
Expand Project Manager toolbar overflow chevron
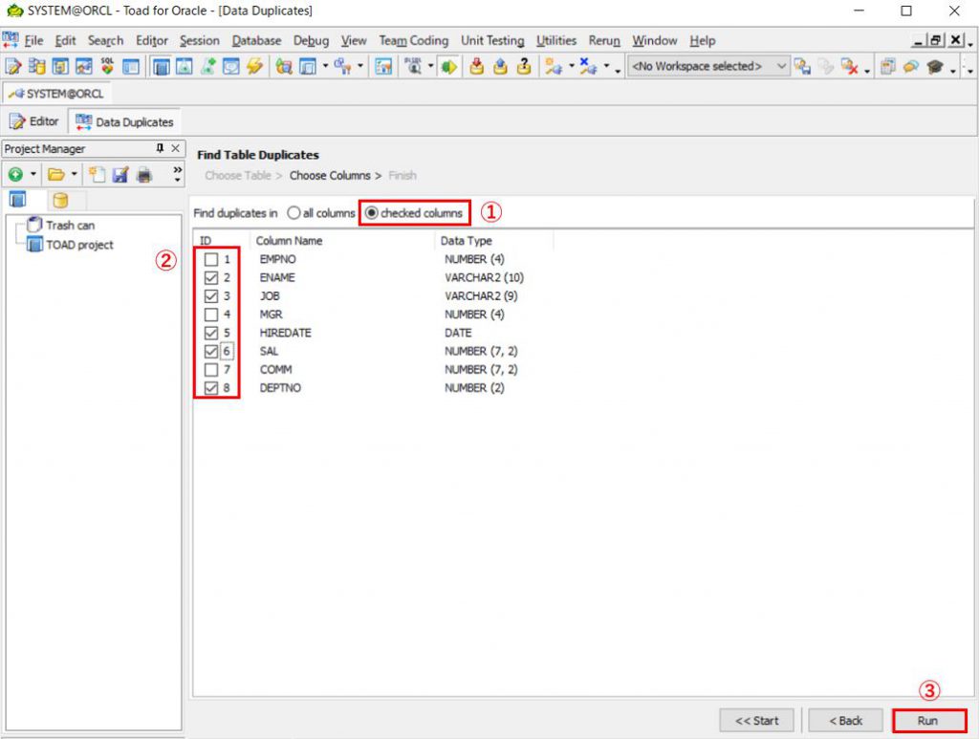coord(177,174)
